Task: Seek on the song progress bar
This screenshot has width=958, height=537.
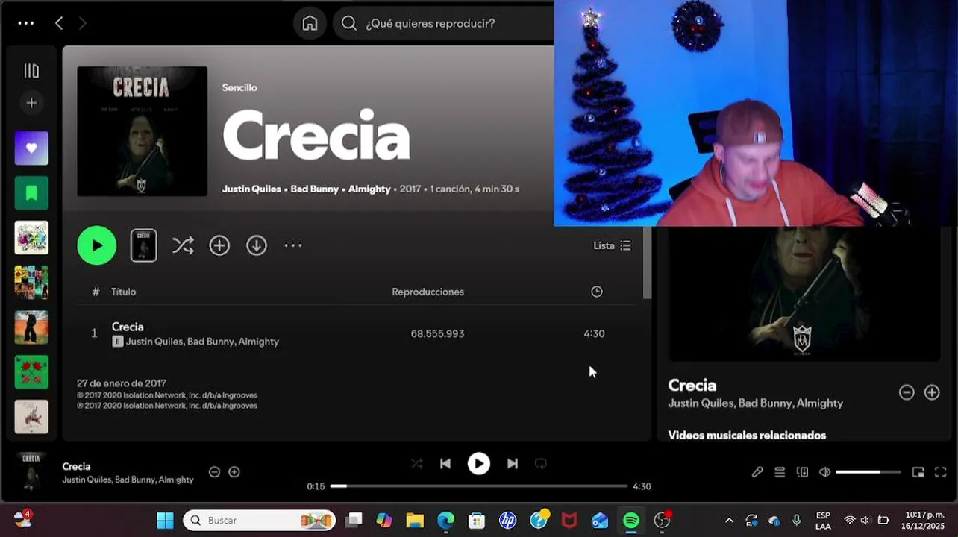Action: tap(479, 486)
